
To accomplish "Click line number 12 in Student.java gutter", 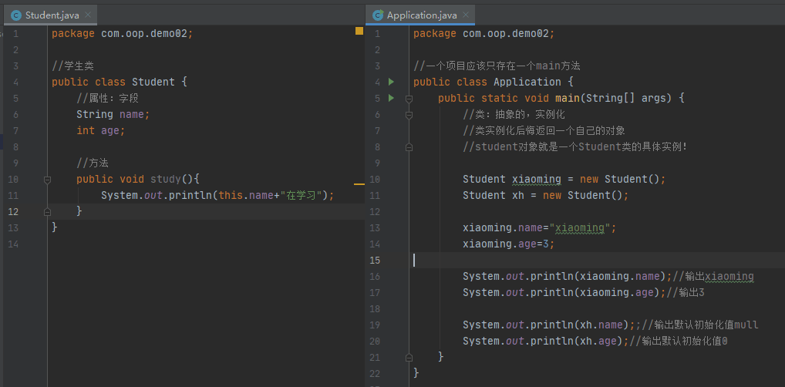I will 15,211.
